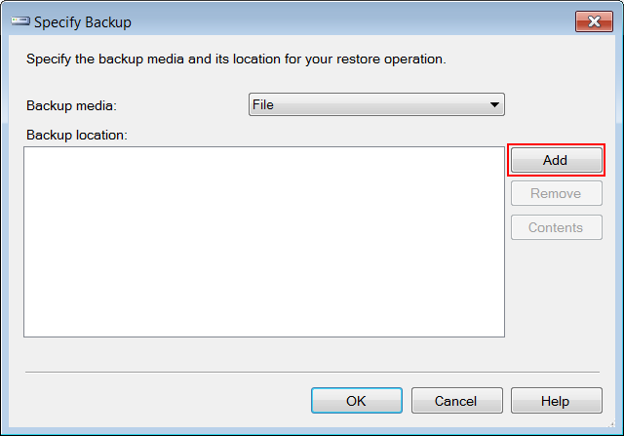Click the Backup media label
Image resolution: width=624 pixels, height=436 pixels.
click(71, 106)
